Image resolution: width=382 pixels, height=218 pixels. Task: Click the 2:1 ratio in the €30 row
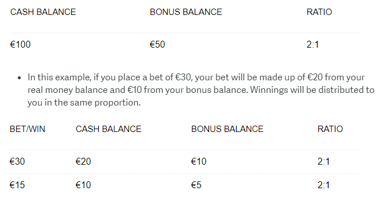coord(323,162)
